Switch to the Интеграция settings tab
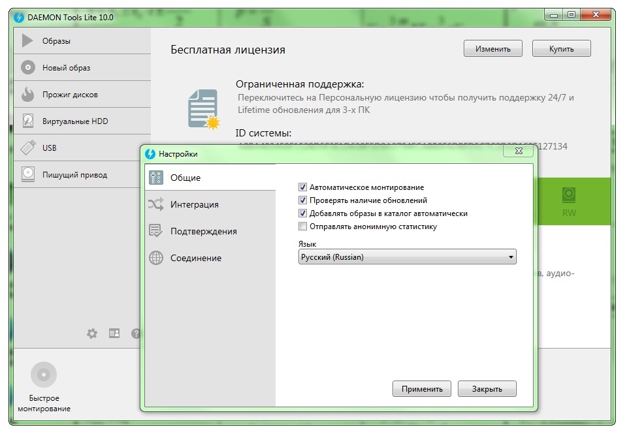This screenshot has height=438, width=627. (194, 204)
